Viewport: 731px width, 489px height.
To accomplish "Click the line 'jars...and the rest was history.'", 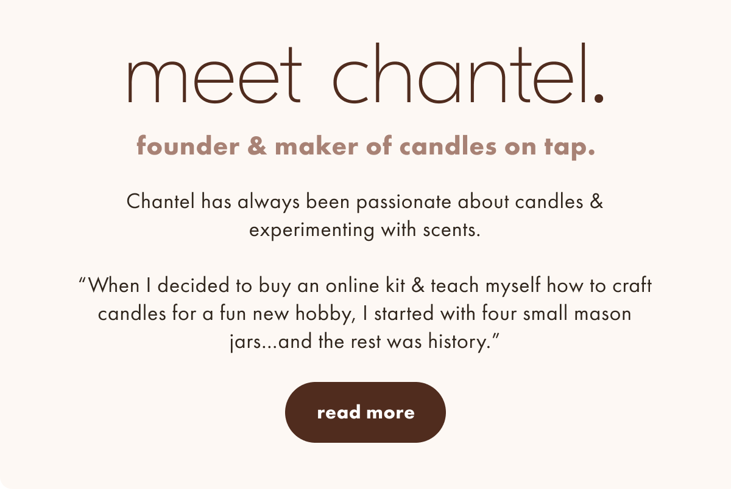I will [365, 342].
